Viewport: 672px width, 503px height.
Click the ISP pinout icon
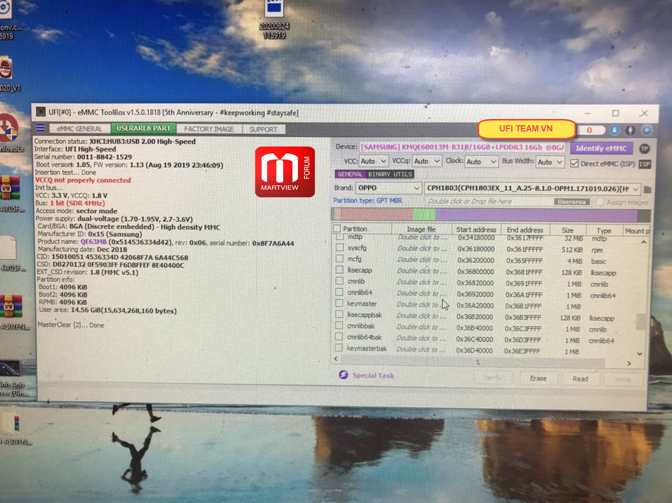tap(644, 164)
